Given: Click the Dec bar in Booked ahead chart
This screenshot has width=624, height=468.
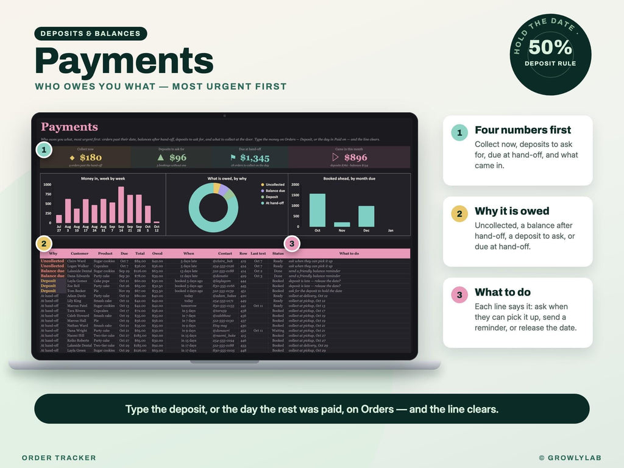Looking at the screenshot, I should pos(366,216).
